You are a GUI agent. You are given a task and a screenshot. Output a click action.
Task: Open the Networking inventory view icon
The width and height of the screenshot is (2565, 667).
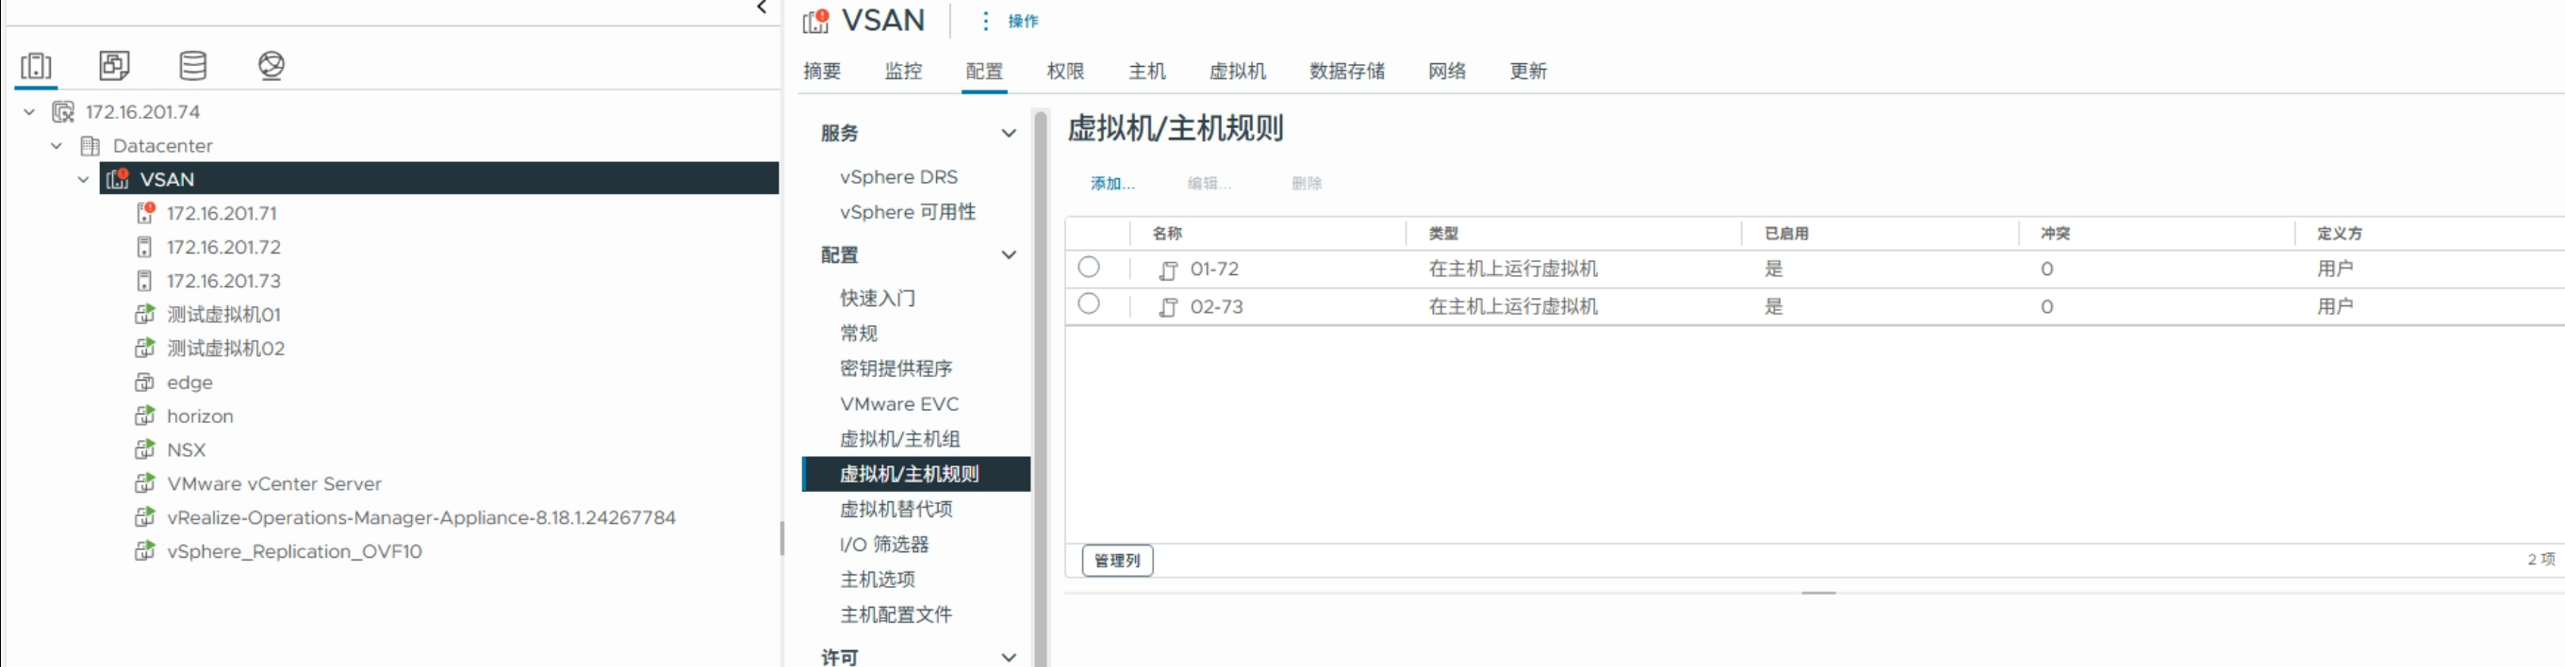coord(271,66)
